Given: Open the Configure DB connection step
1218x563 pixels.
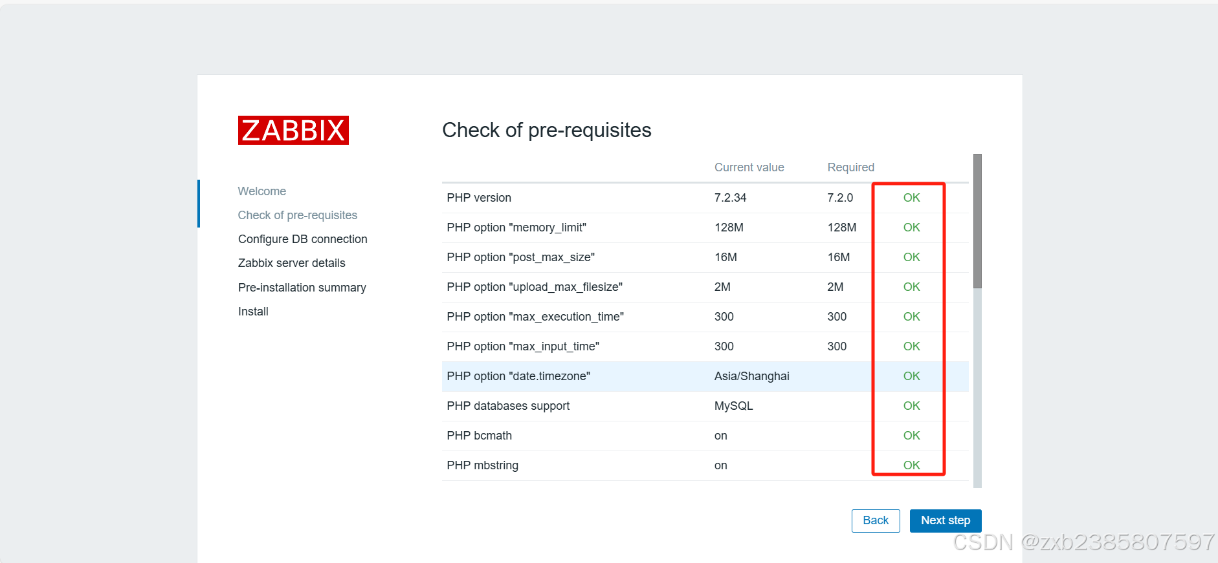Looking at the screenshot, I should point(302,239).
